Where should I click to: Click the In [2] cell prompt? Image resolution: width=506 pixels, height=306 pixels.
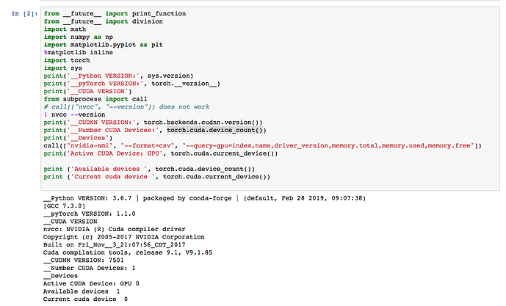tap(24, 13)
